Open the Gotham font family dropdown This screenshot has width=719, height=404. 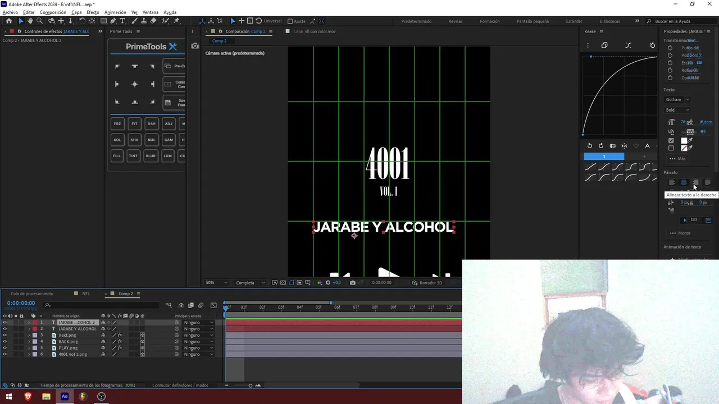pos(677,99)
